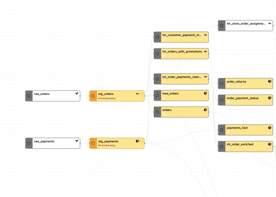This screenshot has width=276, height=197.
Task: Collapse stg_payments using its minus-square icon
Action: [141, 141]
